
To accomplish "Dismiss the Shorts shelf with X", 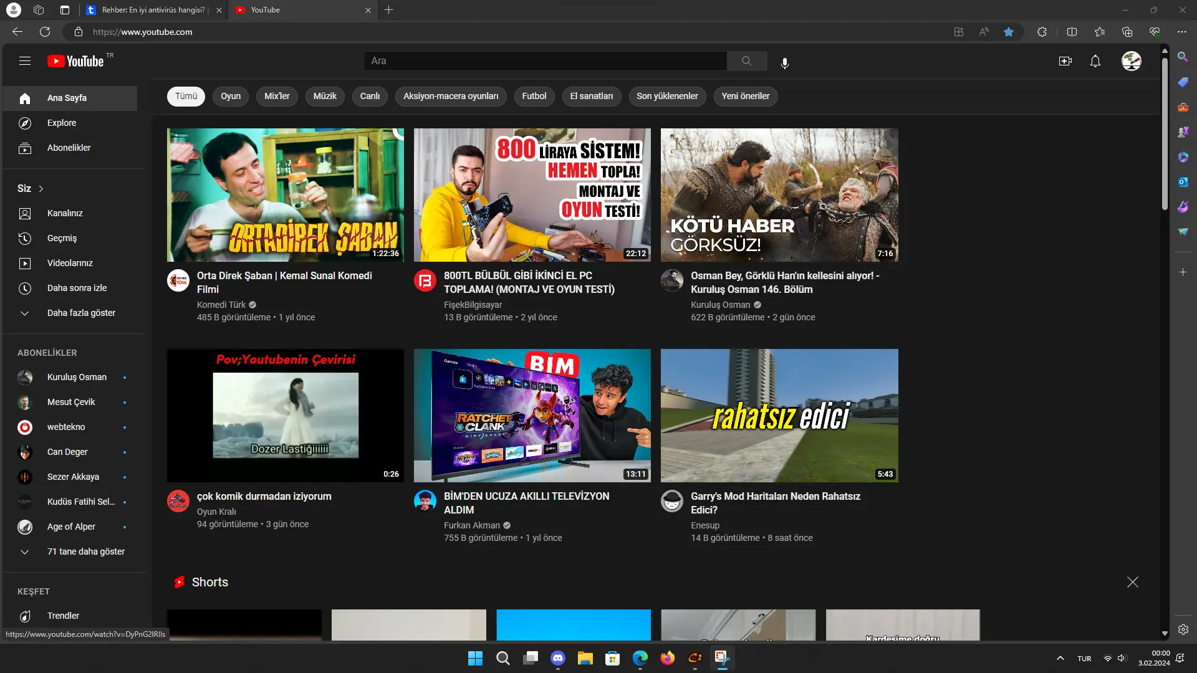I will coord(1133,582).
